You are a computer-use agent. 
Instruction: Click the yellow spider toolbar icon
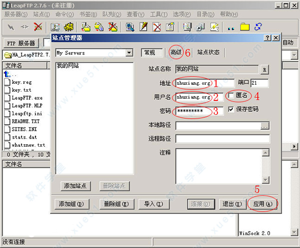[x=68, y=27]
